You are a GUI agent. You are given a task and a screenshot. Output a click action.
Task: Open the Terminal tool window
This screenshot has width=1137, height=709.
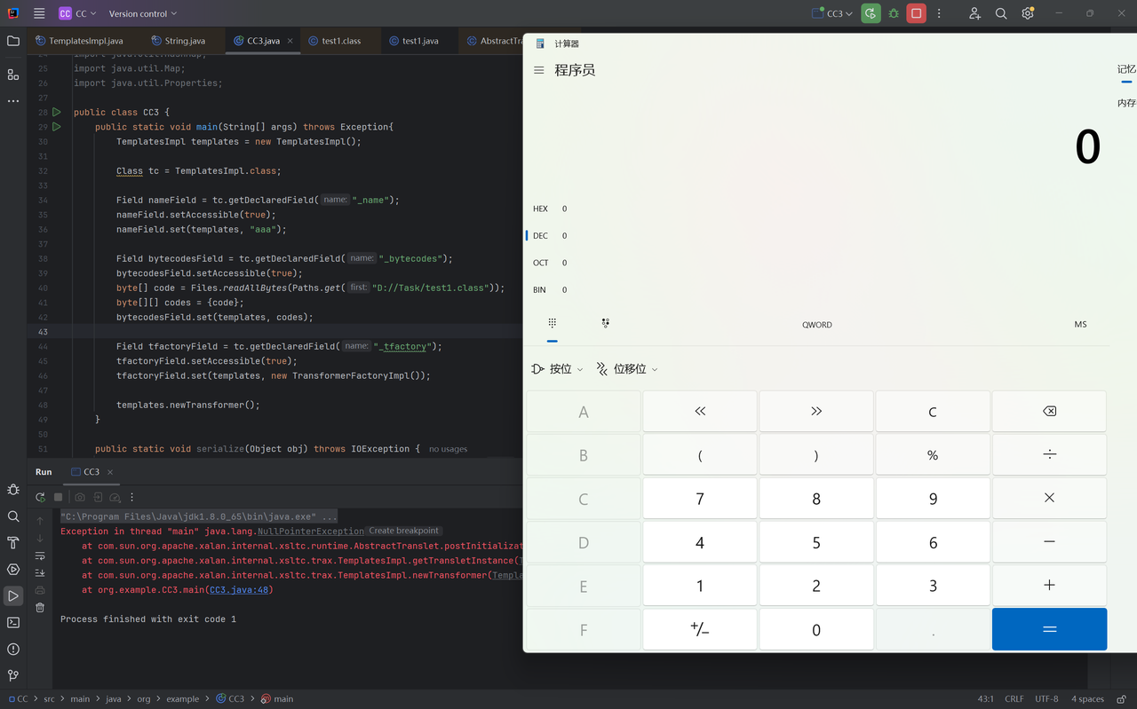click(13, 623)
